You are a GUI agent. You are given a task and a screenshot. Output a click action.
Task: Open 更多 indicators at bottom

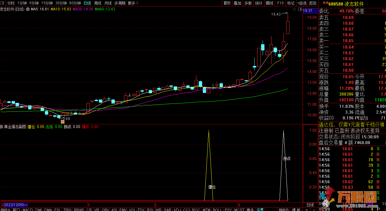click(x=250, y=209)
